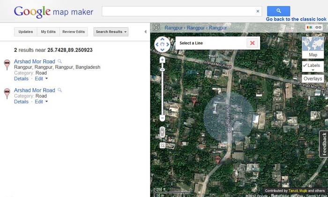
Task: Open the Feedback side tab
Action: (x=324, y=144)
